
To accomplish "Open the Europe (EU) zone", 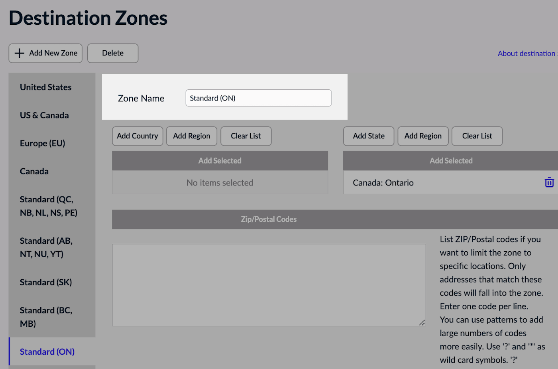I will [x=43, y=143].
